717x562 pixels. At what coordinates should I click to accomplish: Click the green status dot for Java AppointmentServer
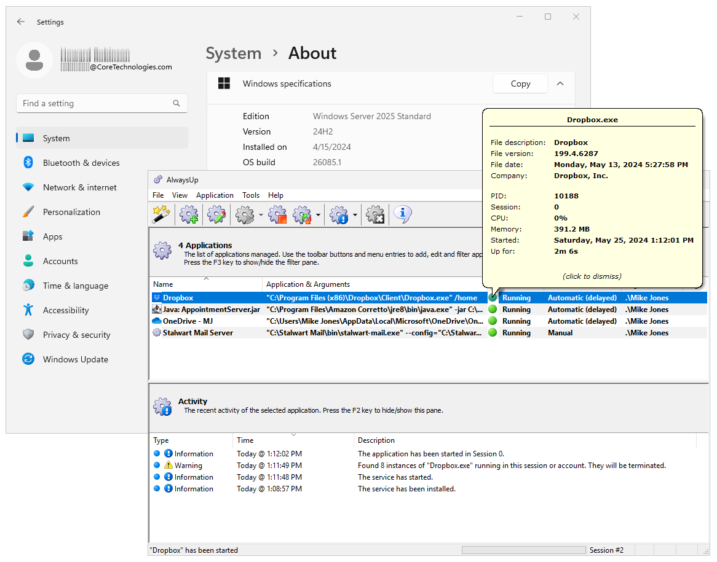[493, 310]
